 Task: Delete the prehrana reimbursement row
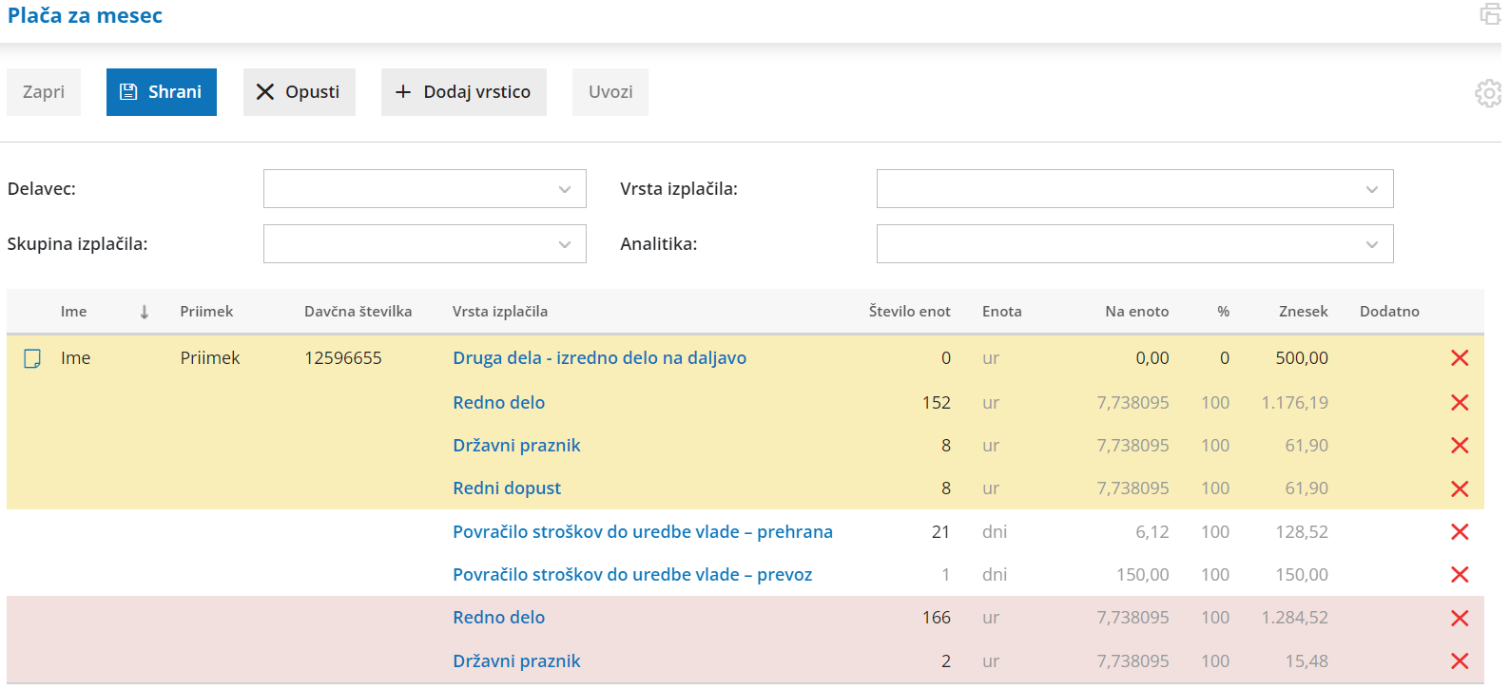tap(1460, 532)
